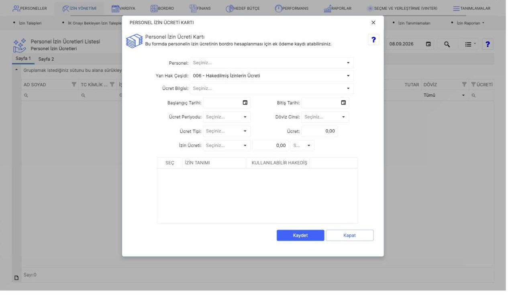The width and height of the screenshot is (510, 295).
Task: Open the Personel dropdown
Action: click(348, 63)
